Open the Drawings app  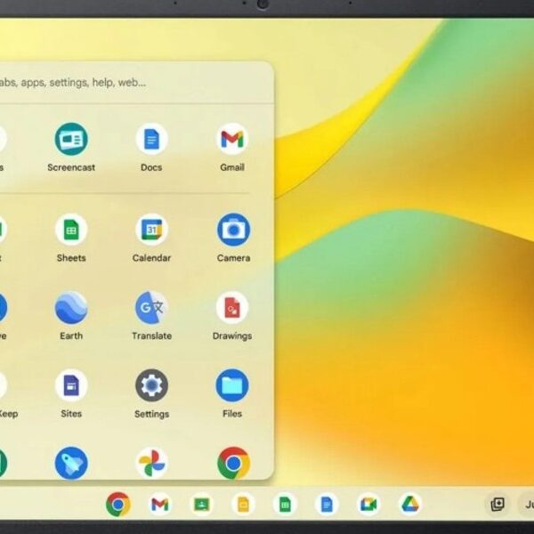(x=232, y=308)
